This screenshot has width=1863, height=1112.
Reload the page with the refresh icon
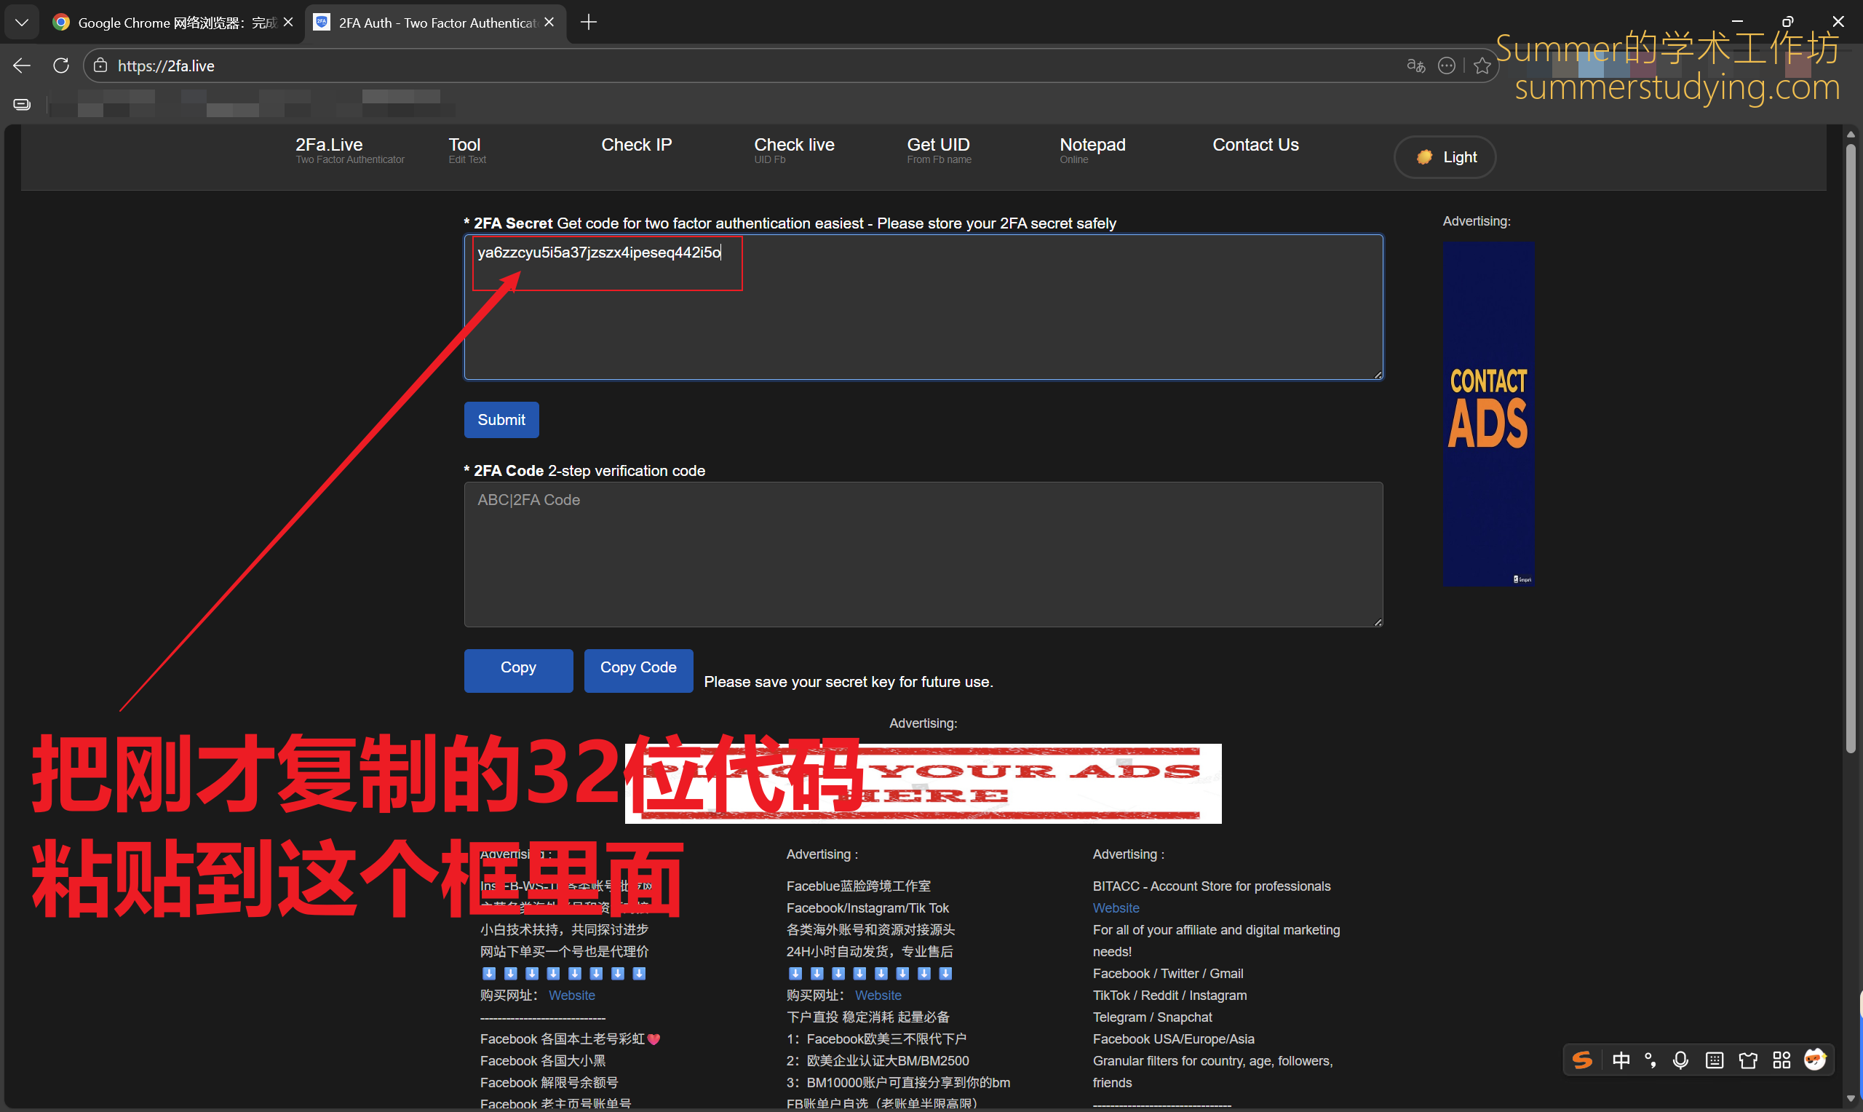click(x=61, y=66)
